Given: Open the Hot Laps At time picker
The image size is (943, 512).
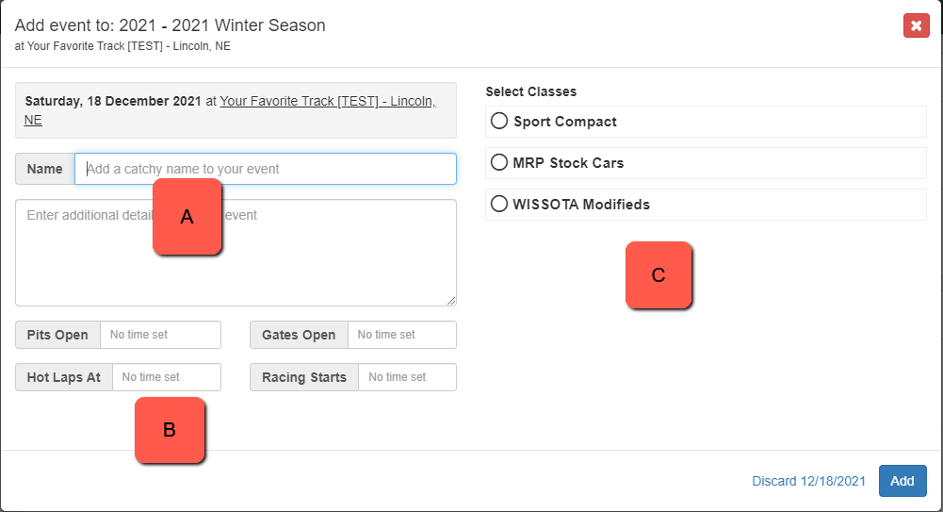Looking at the screenshot, I should tap(166, 377).
